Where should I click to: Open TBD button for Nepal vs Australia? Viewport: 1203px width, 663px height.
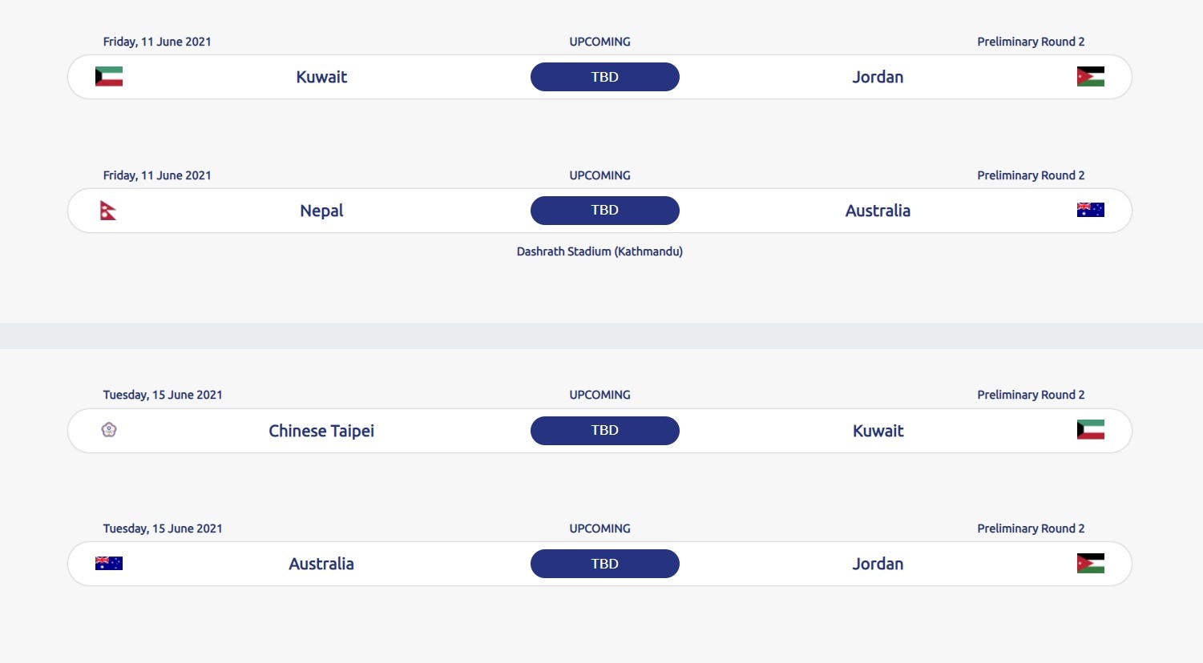(x=605, y=210)
